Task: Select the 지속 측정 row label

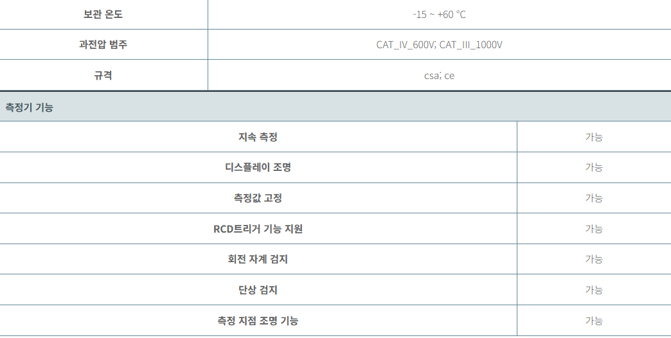Action: tap(258, 137)
